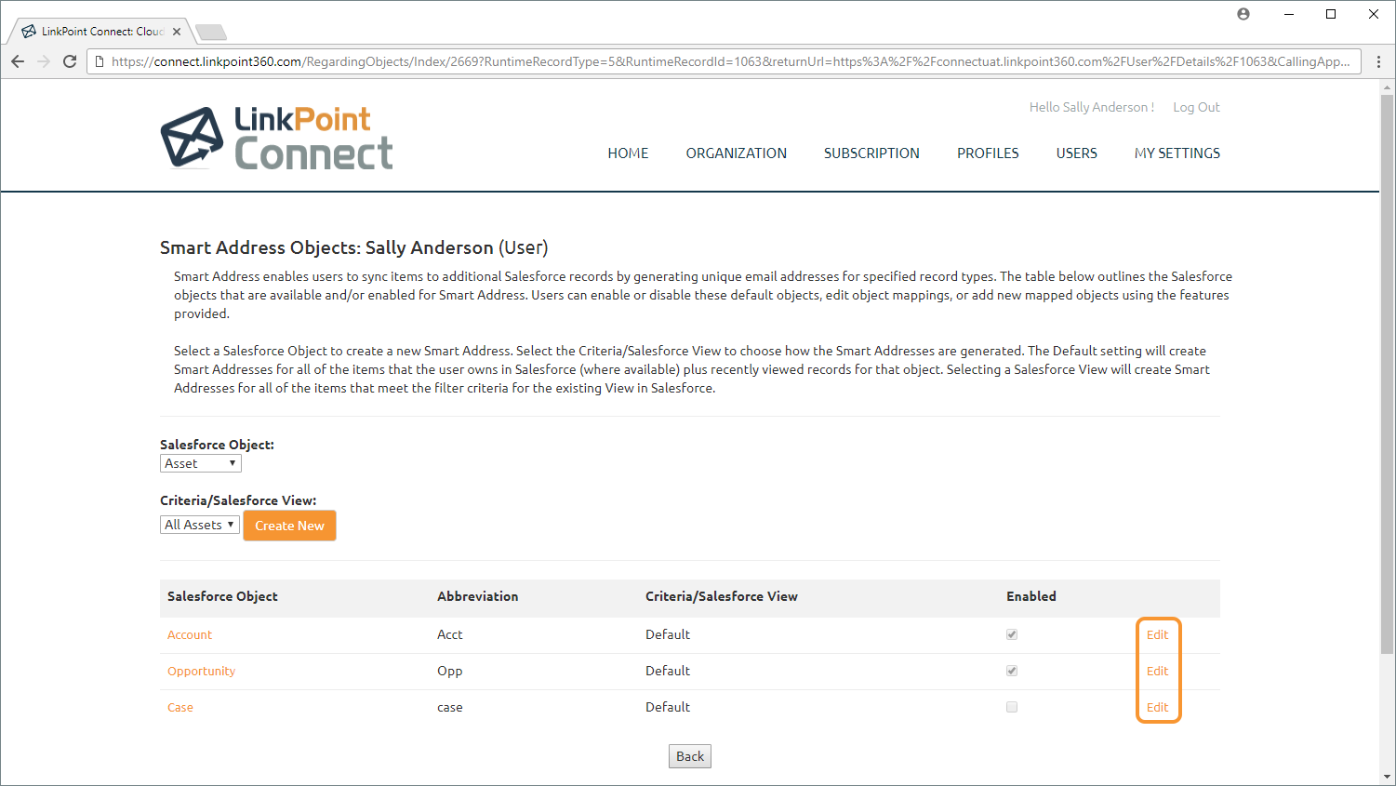
Task: Click the Default view cell in Opportunity row
Action: 668,671
